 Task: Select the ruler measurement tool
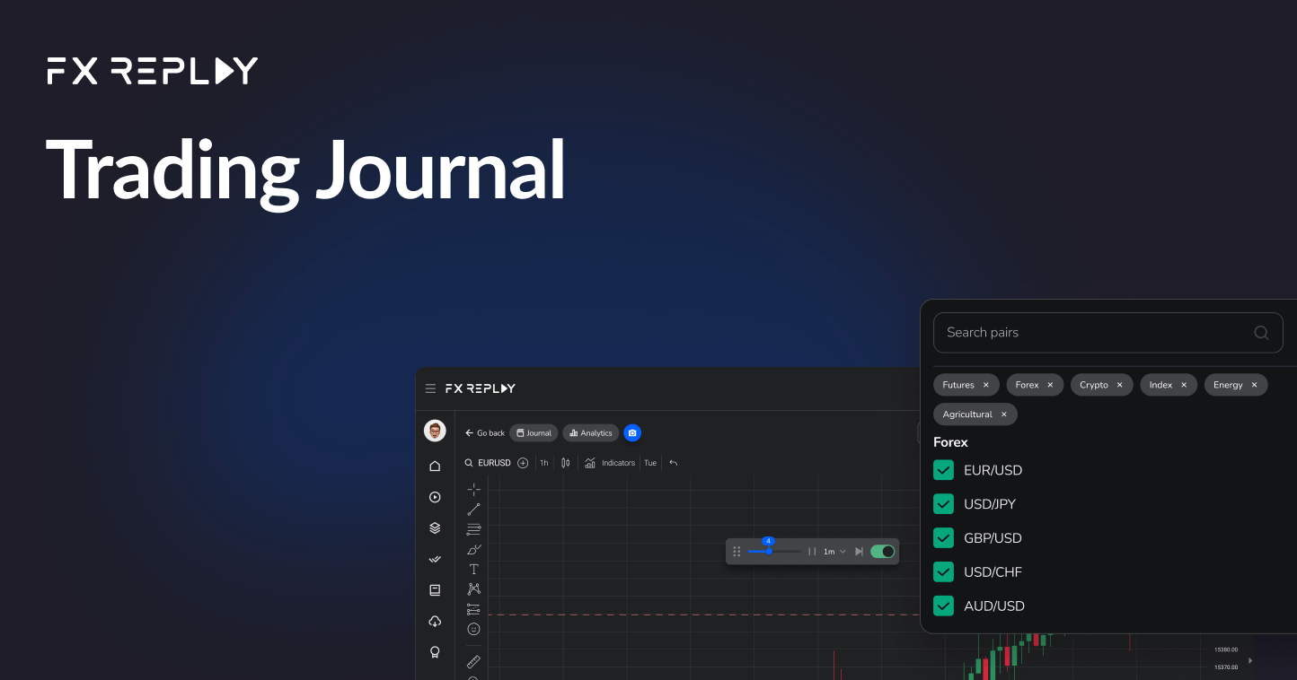[473, 661]
